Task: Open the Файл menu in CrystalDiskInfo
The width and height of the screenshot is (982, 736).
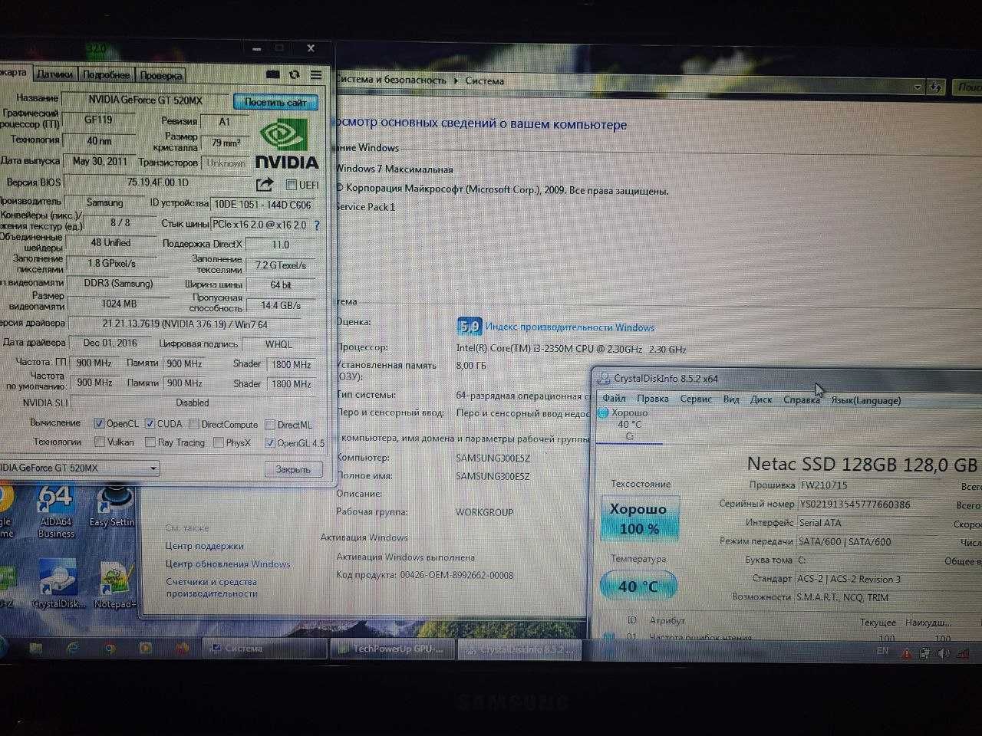Action: [x=614, y=399]
